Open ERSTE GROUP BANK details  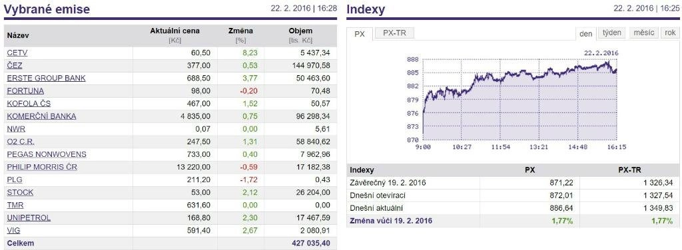[46, 78]
